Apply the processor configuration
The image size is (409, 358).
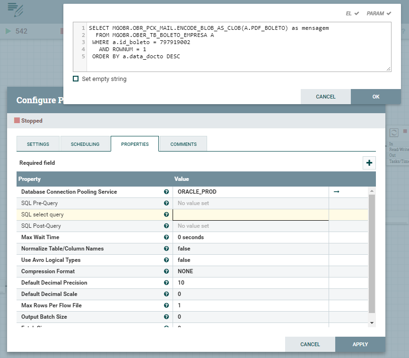tap(360, 344)
